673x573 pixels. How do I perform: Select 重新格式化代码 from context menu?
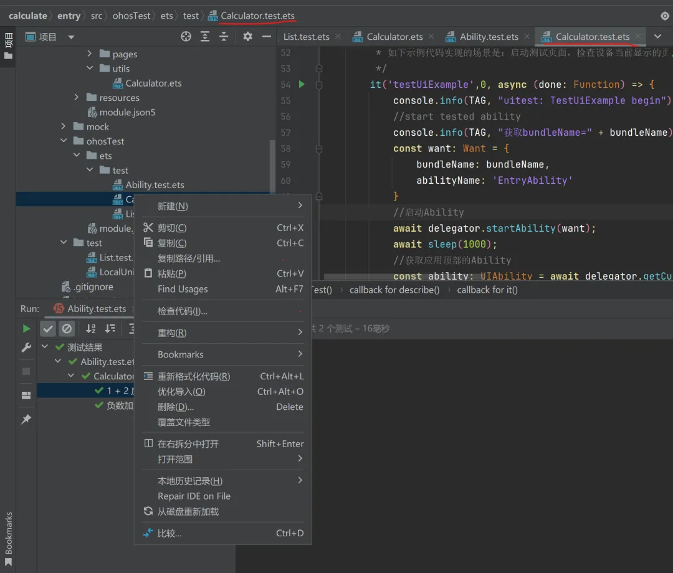(193, 376)
